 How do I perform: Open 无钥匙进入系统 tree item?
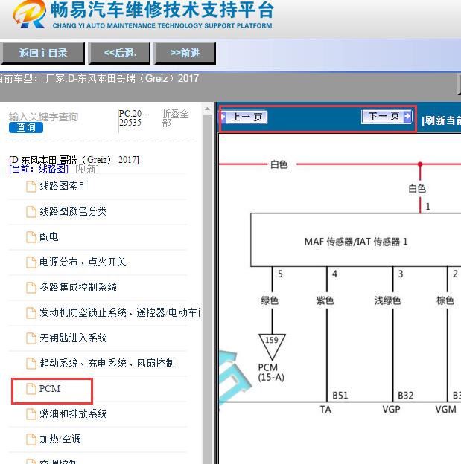click(73, 338)
